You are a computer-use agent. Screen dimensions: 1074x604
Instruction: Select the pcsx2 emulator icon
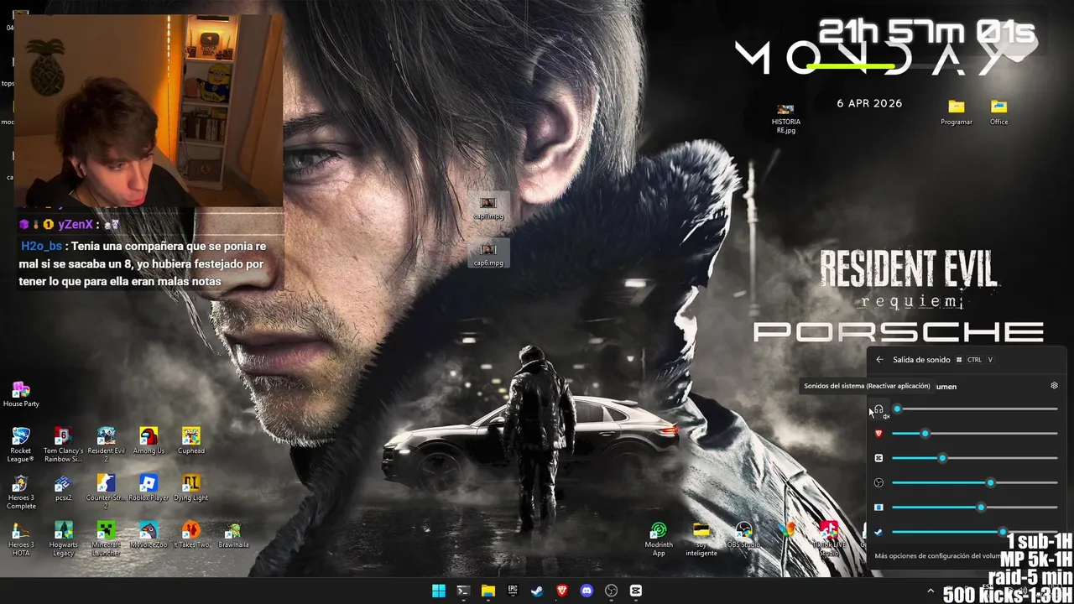click(63, 488)
